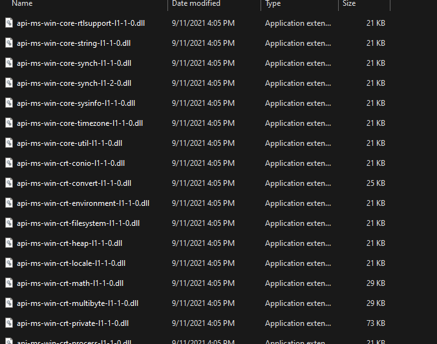
Task: Select file name api-ms-win-core-string-l1-1-0.dll
Action: click(74, 43)
